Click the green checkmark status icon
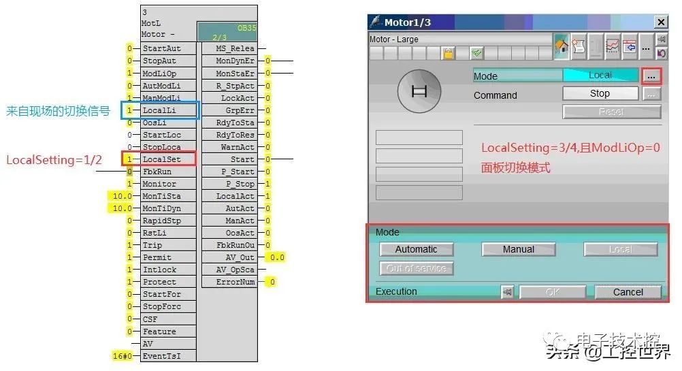 pos(477,53)
